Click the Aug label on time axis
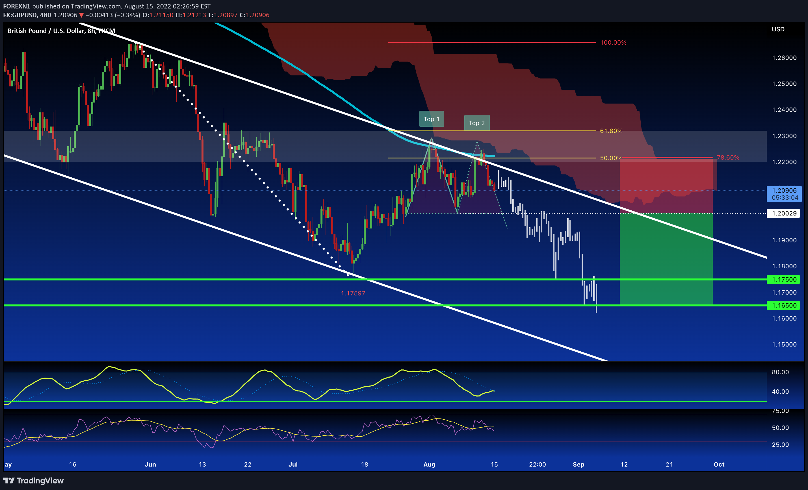 (429, 464)
